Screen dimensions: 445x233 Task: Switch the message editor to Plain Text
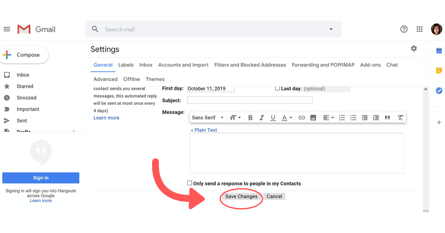tap(204, 130)
